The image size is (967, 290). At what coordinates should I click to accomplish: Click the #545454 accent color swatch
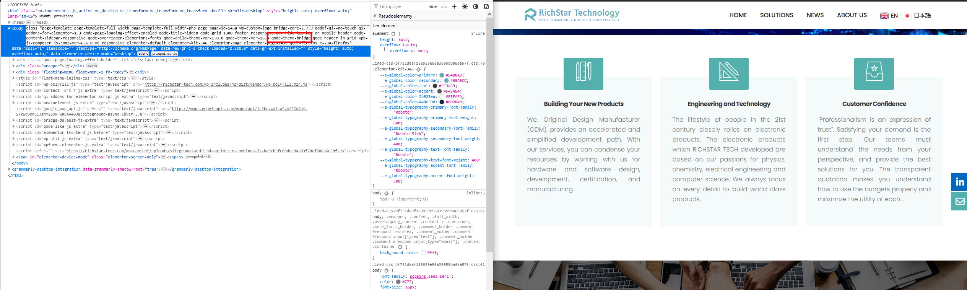click(x=439, y=91)
